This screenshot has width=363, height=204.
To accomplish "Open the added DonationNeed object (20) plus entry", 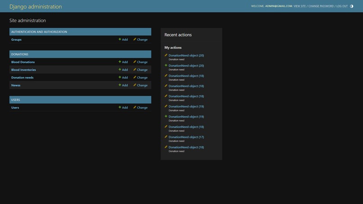I will [186, 66].
